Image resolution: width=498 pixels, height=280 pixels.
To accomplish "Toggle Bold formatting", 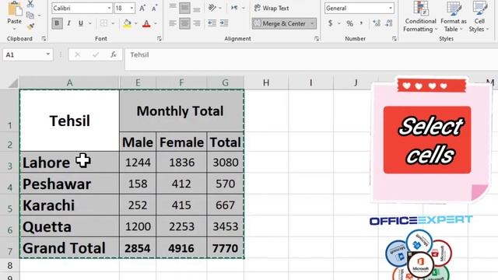I will [57, 23].
